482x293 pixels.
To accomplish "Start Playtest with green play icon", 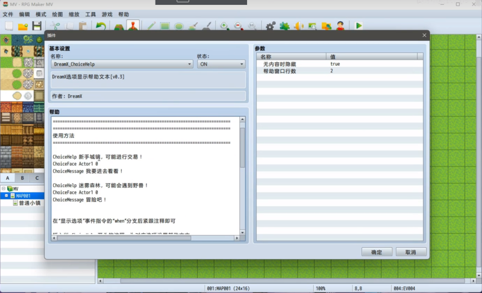I will pos(358,26).
